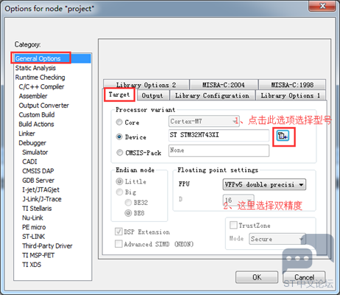340x295 pixels.
Task: Choose the BE8 radio option
Action: coord(128,213)
